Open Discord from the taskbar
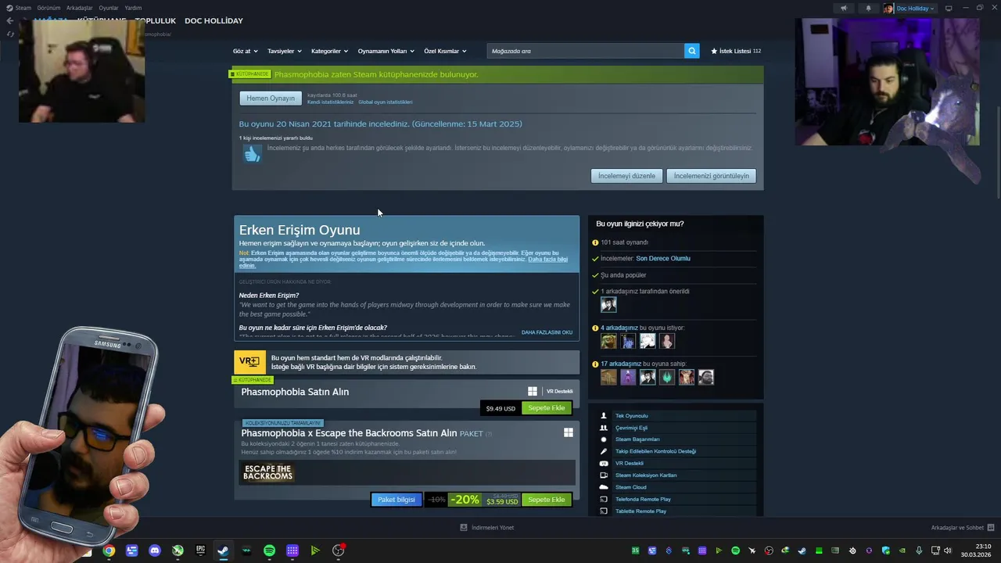The width and height of the screenshot is (1001, 563). click(155, 550)
